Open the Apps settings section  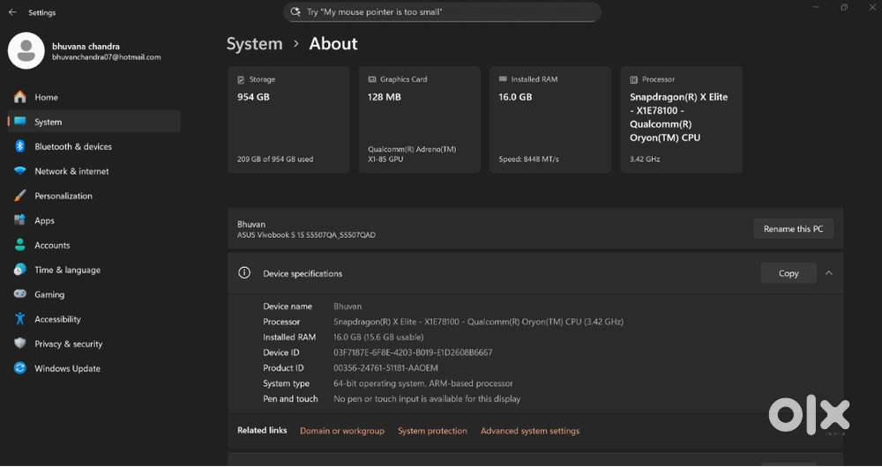pos(44,221)
